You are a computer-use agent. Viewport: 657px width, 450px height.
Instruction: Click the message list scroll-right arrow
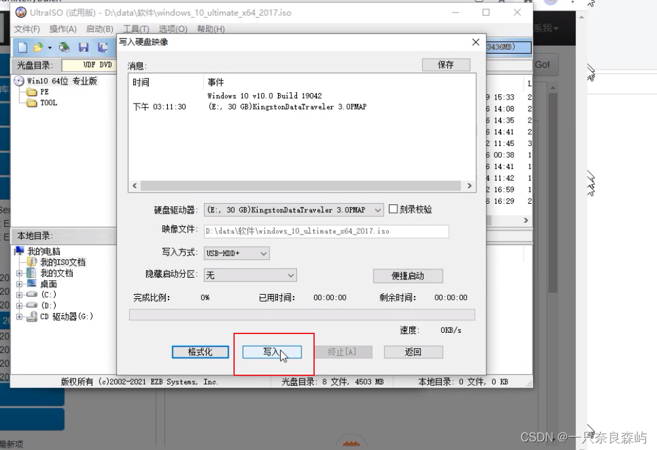pyautogui.click(x=469, y=185)
